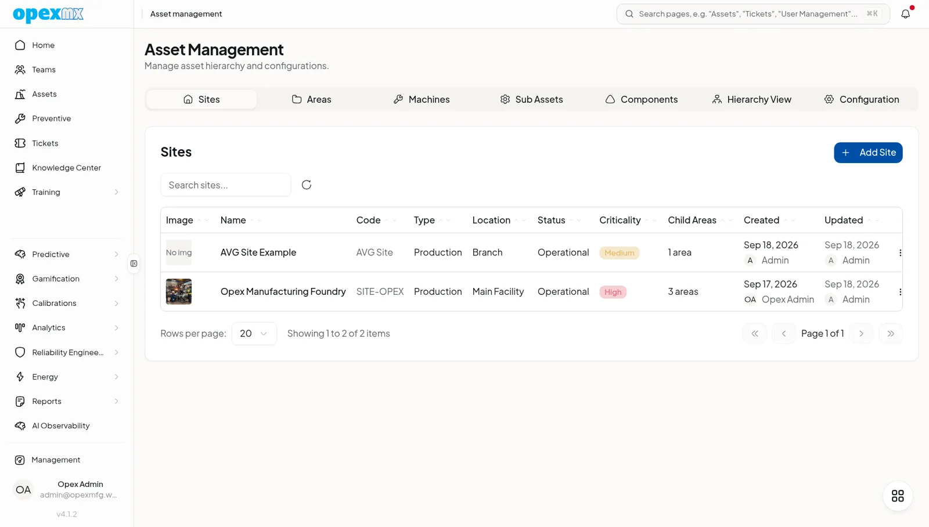
Task: Expand the Analytics submenu chevron
Action: coord(116,327)
